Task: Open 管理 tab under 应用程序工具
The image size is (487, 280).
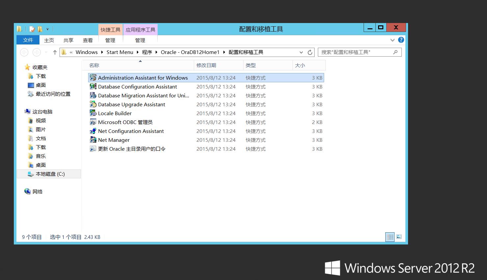Action: (x=140, y=40)
